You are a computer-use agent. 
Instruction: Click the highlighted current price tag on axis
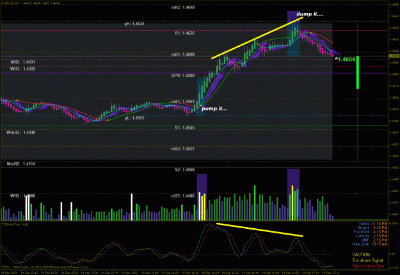394,56
